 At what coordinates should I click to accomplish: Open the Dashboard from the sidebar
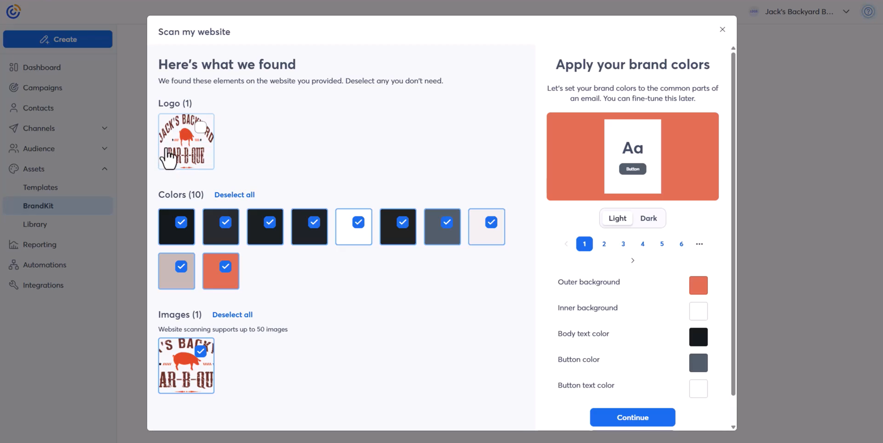[x=42, y=67]
